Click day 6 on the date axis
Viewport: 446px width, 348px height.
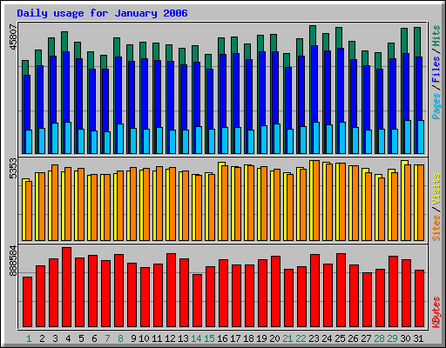[94, 338]
